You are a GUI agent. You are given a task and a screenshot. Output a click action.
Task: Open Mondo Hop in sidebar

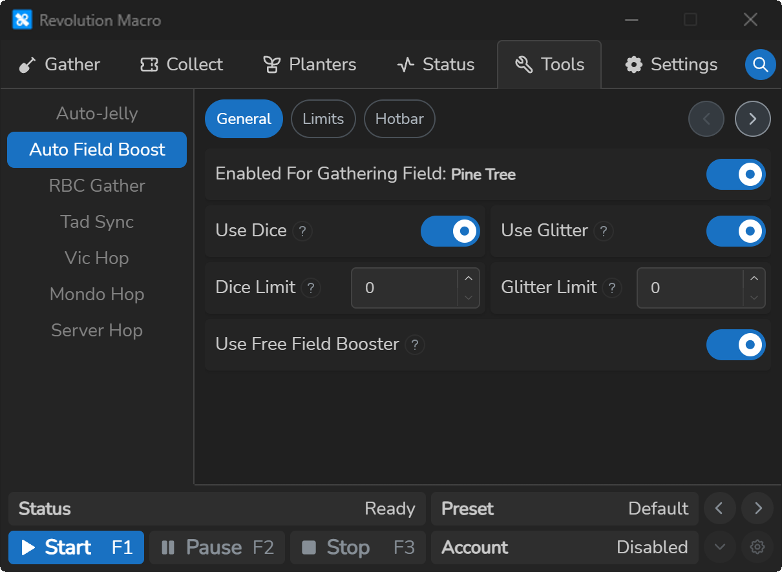pos(97,294)
